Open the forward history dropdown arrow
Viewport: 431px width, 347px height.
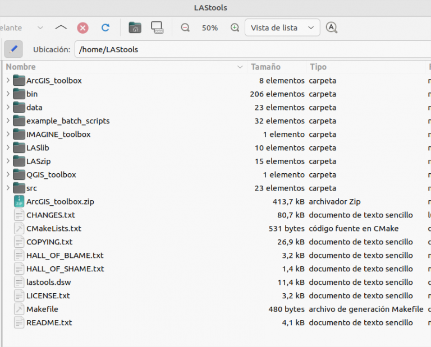40,27
